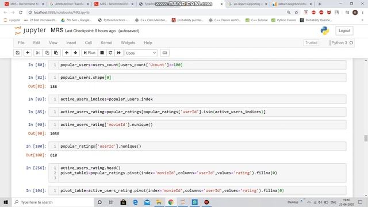Open the 5th Sem Google bookmark
Image resolution: width=368 pixels, height=207 pixels.
[76, 20]
